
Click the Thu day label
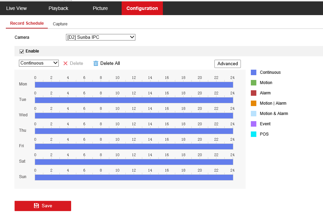click(x=22, y=130)
